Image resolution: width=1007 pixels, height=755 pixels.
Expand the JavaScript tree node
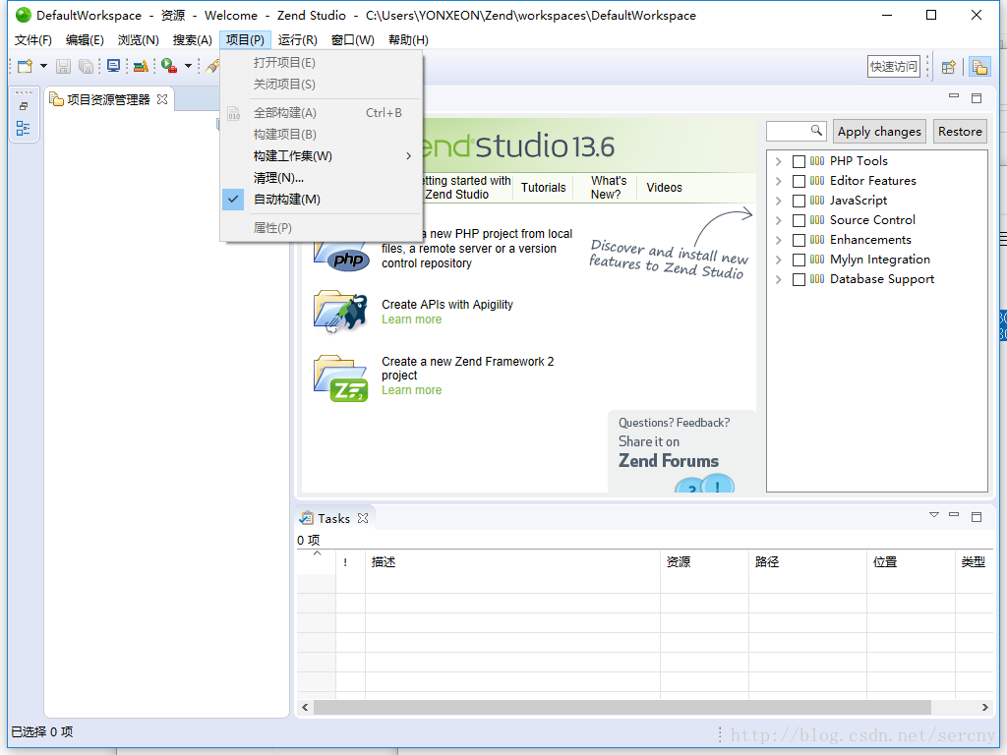tap(779, 201)
